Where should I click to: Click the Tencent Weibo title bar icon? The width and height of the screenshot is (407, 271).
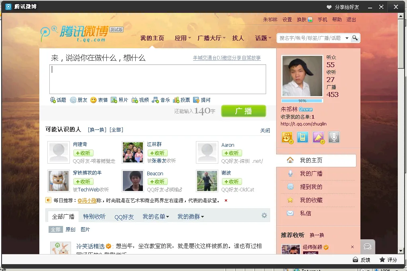[x=8, y=6]
